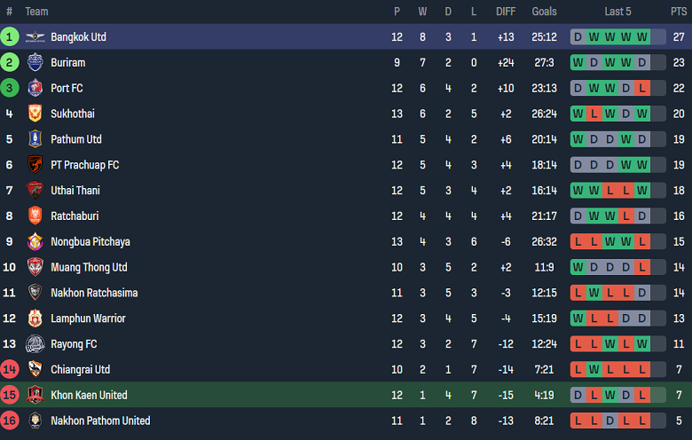The image size is (692, 440).
Task: Click the Port FC crest icon
Action: click(35, 89)
